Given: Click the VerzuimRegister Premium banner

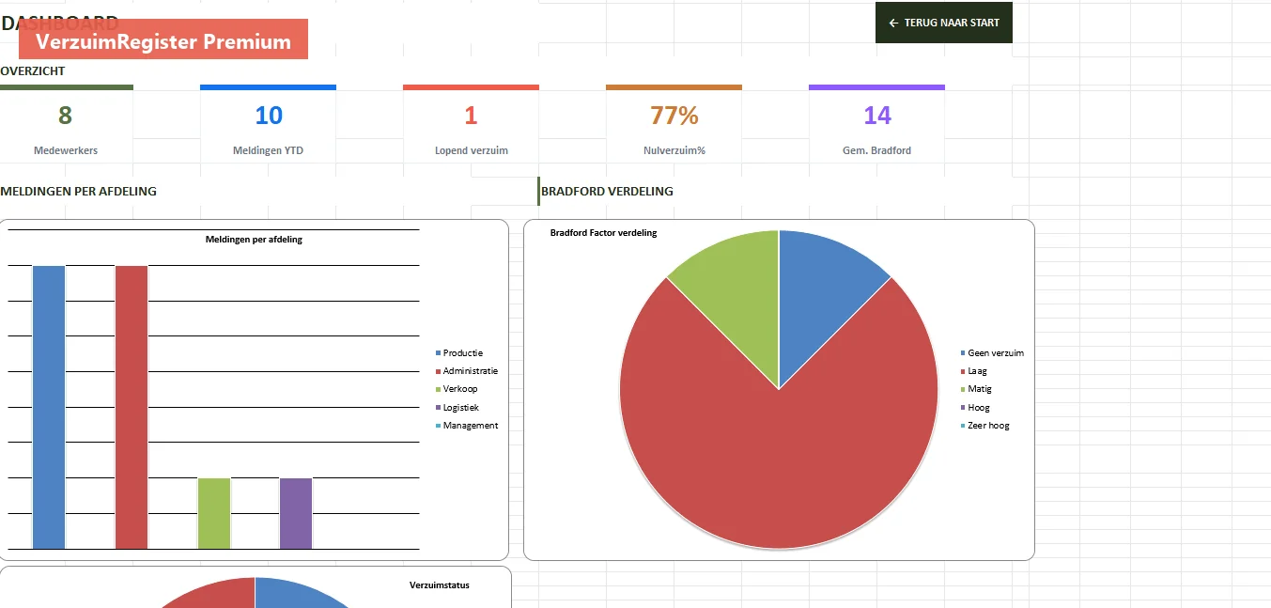Looking at the screenshot, I should click(163, 39).
